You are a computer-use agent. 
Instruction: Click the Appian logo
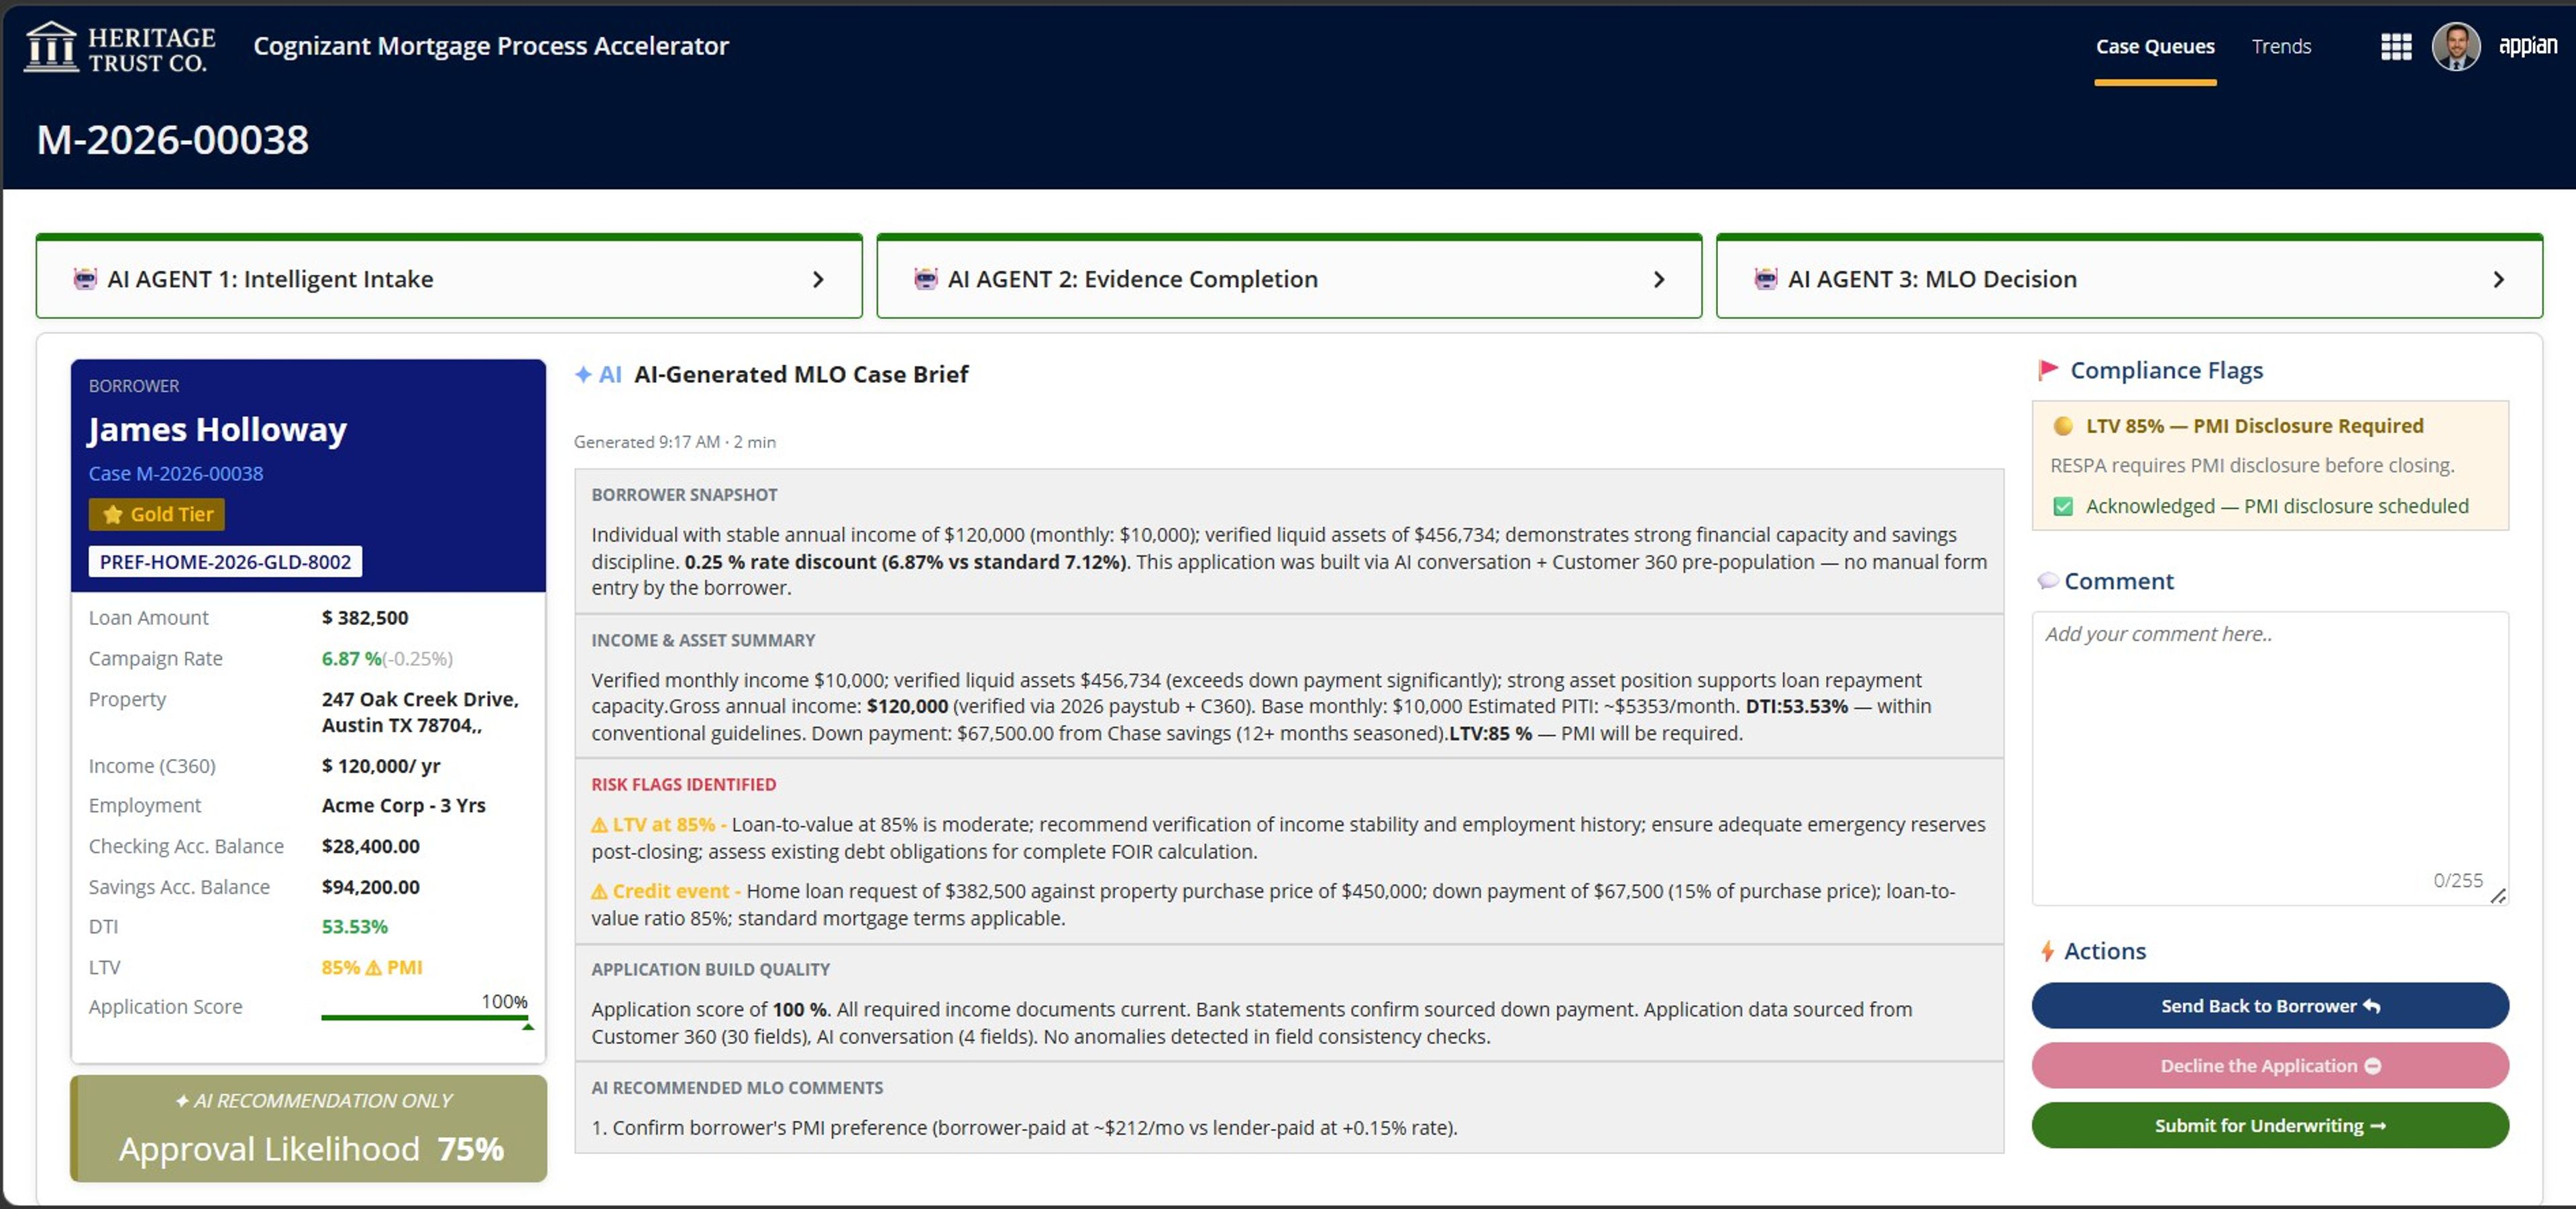tap(2527, 46)
